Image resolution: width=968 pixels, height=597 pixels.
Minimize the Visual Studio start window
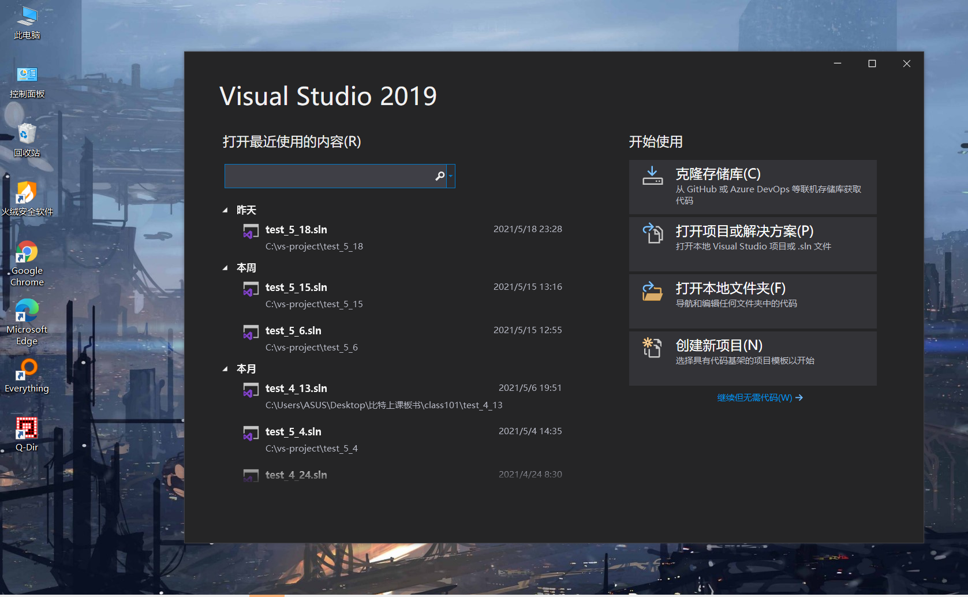(x=838, y=64)
